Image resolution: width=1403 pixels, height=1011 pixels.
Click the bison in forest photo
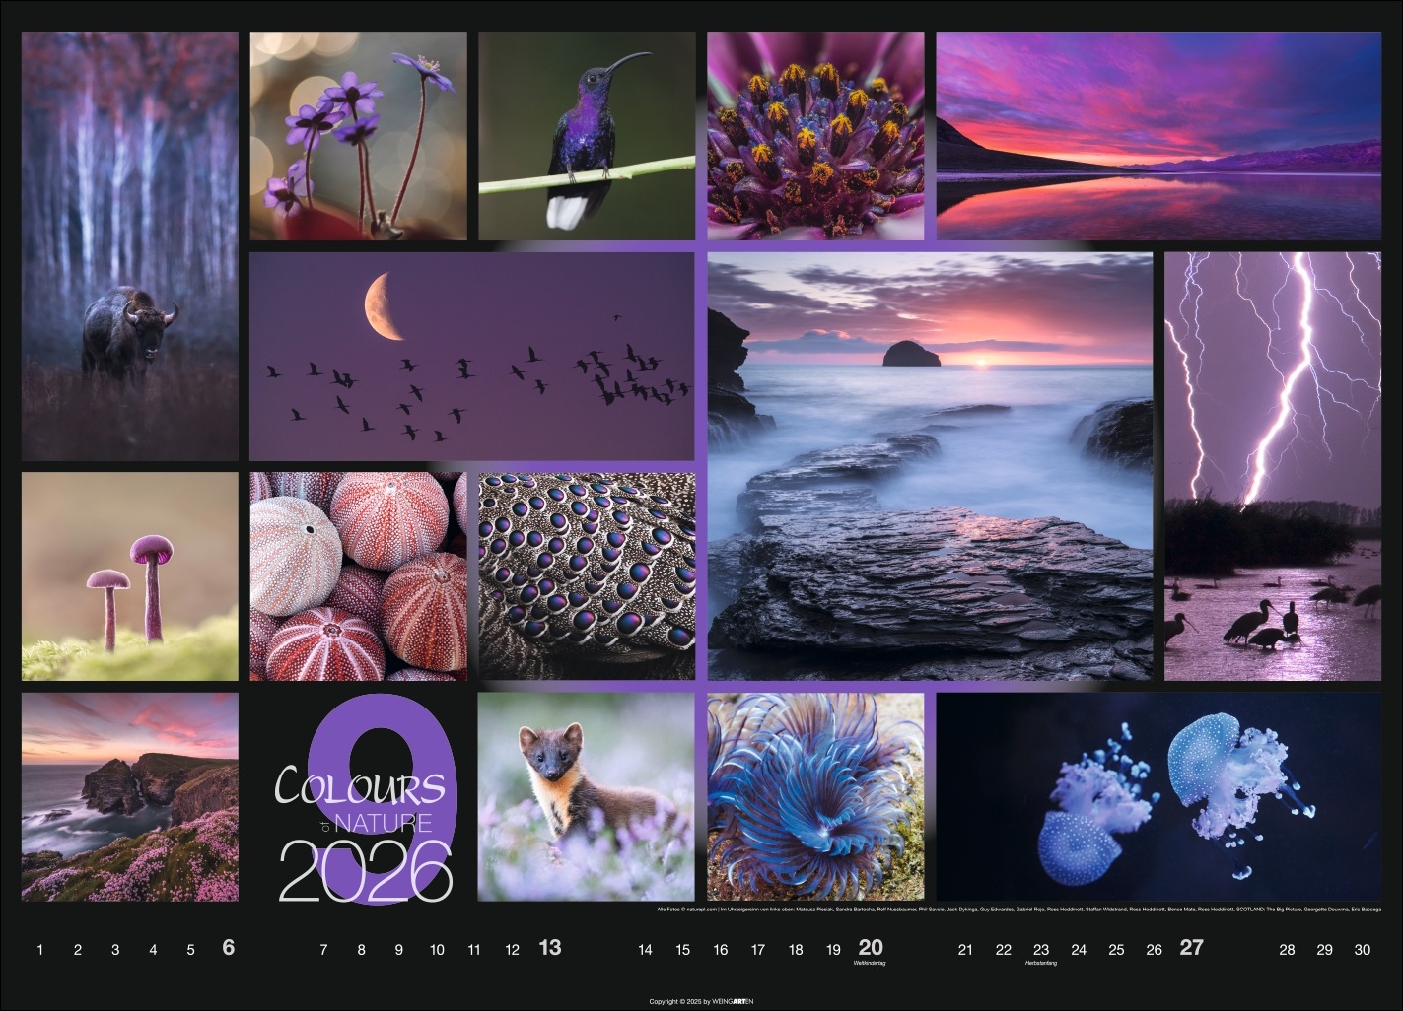(x=129, y=246)
